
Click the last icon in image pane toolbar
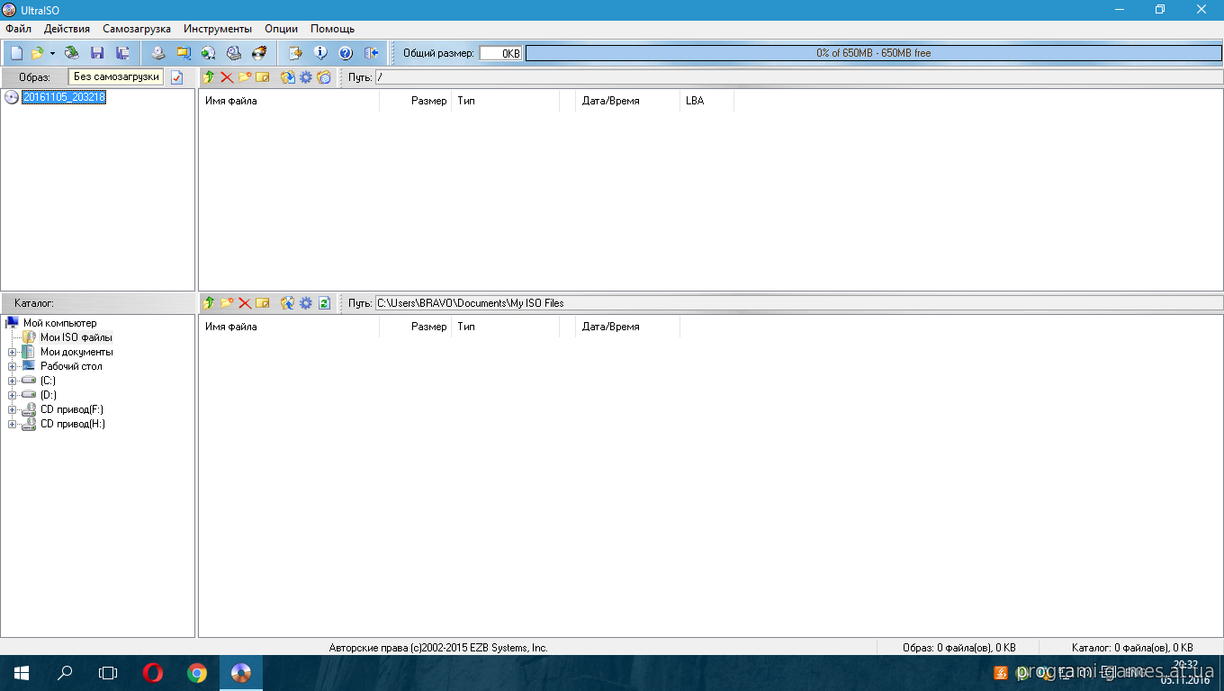pyautogui.click(x=324, y=77)
